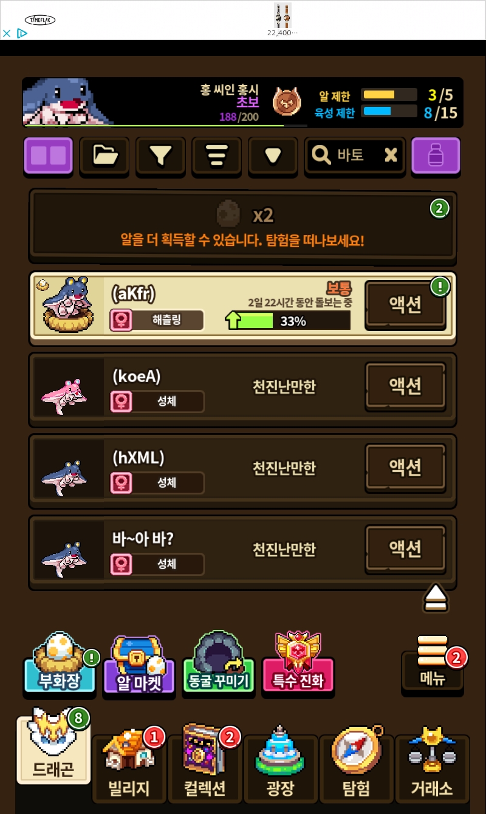The image size is (486, 814).
Task: Switch to the 빌리지 tab
Action: pyautogui.click(x=129, y=768)
